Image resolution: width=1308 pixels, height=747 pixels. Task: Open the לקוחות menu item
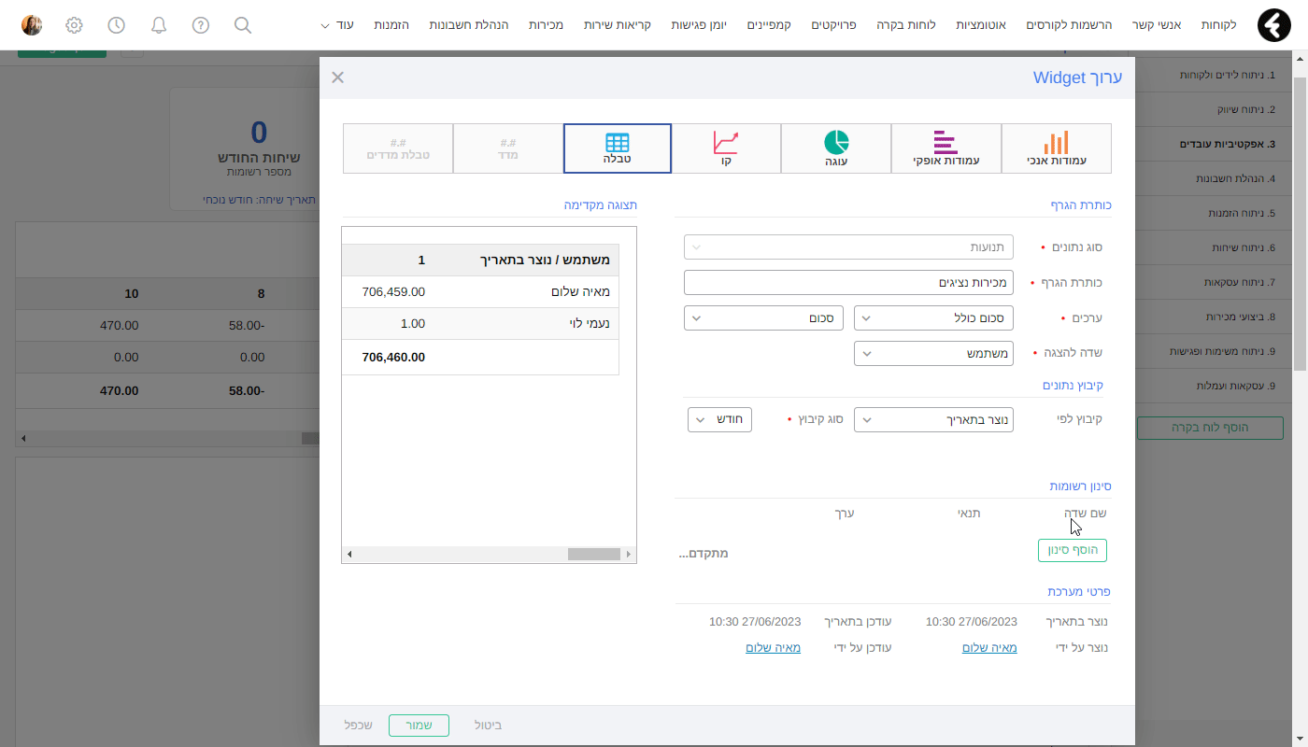click(1218, 25)
